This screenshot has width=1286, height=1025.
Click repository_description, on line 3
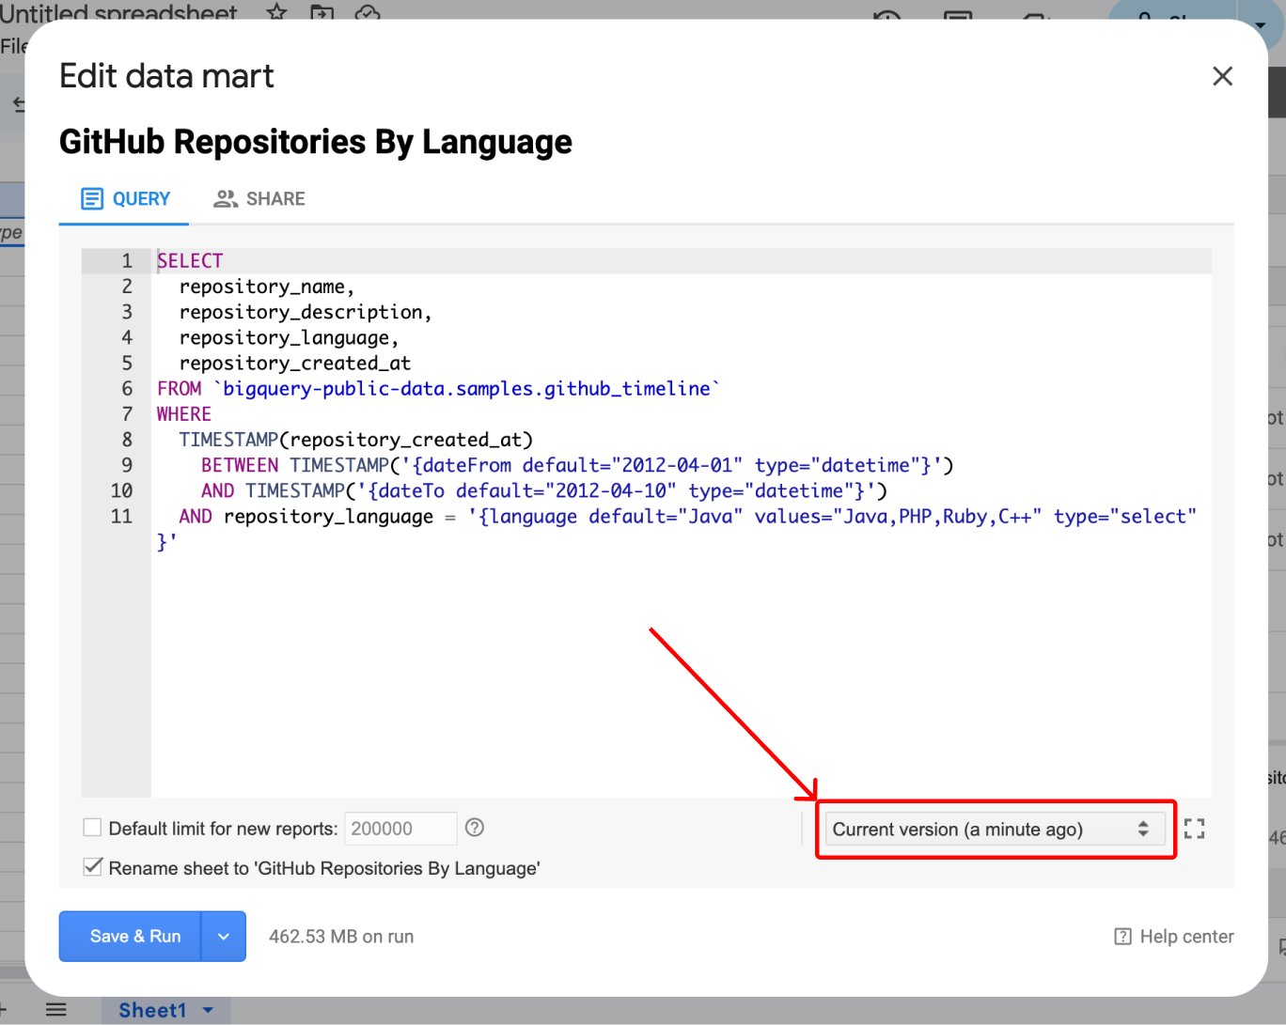306,312
